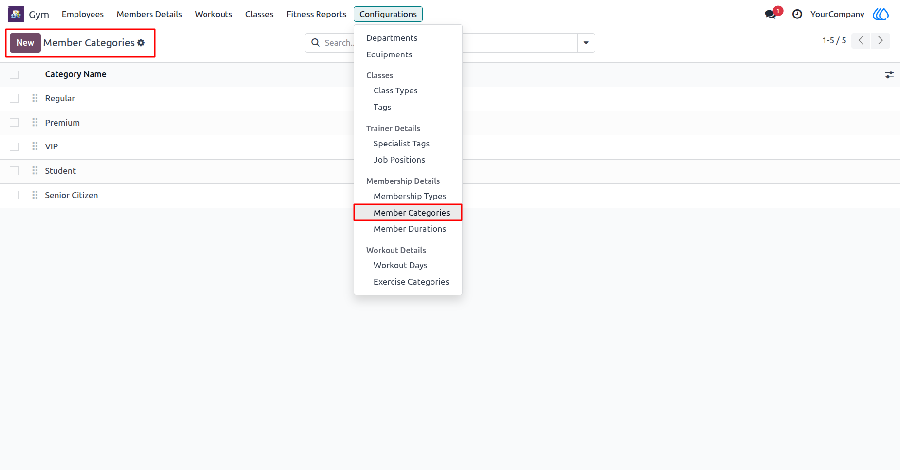The image size is (900, 470).
Task: Grab the drag handle of the VIP row
Action: tap(35, 146)
